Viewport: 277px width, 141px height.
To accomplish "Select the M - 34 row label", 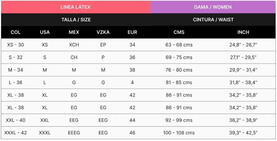I will tap(16, 70).
